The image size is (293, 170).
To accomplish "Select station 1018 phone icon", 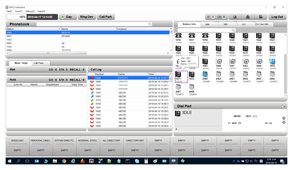I will [x=205, y=35].
